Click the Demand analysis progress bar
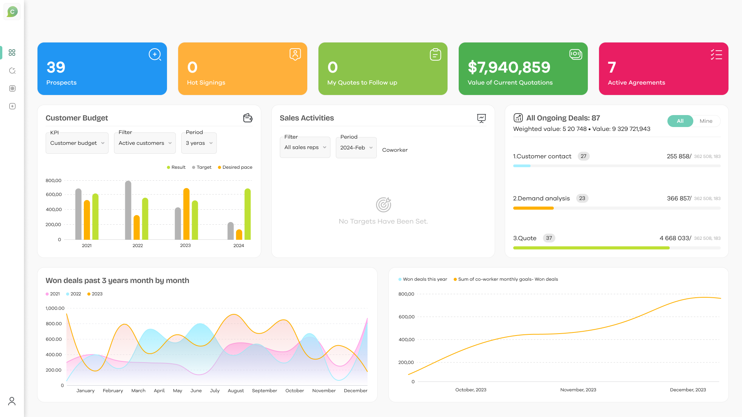The width and height of the screenshot is (742, 417). pos(533,208)
